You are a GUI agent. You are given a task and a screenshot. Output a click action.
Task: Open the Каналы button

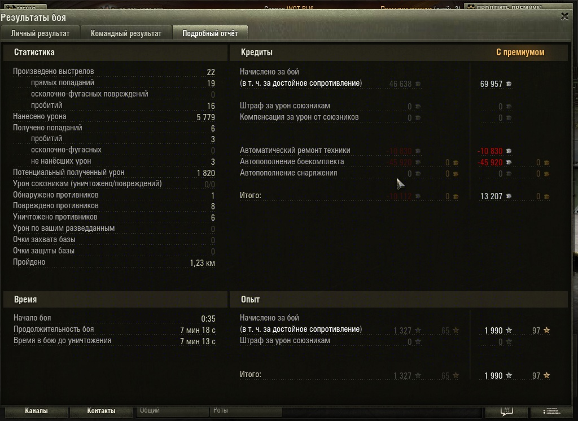click(x=36, y=411)
